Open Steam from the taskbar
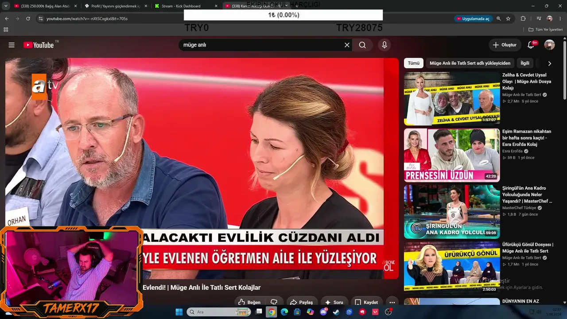The image size is (567, 319). (x=336, y=312)
